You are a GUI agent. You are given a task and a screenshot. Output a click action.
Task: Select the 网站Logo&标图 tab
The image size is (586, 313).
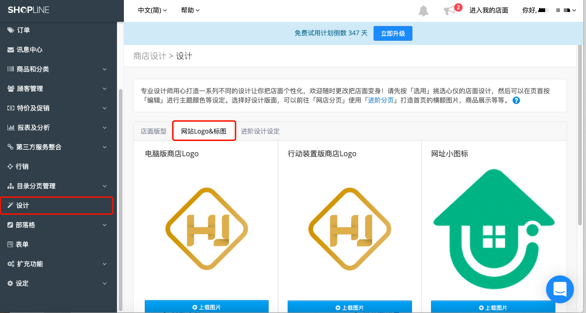tap(204, 131)
